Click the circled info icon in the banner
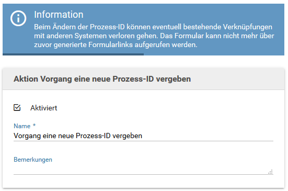The image size is (288, 191). 18,18
